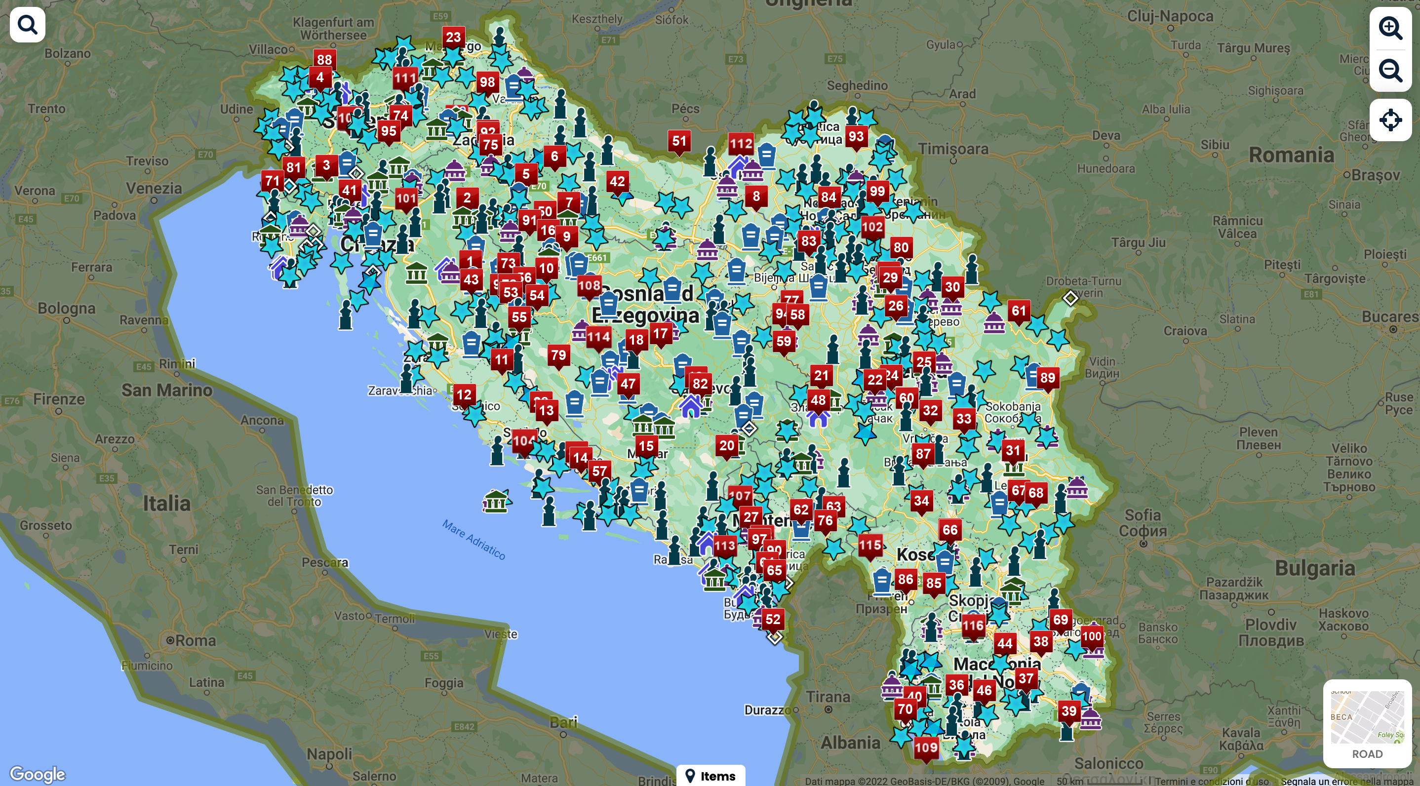
Task: Select red cluster marker 59
Action: point(784,342)
